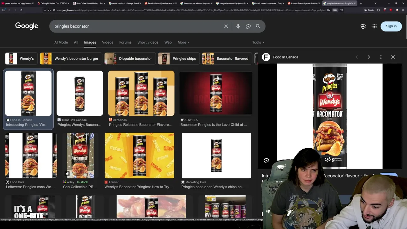The image size is (407, 229).
Task: Select the Pringles chips filter chip
Action: [179, 59]
